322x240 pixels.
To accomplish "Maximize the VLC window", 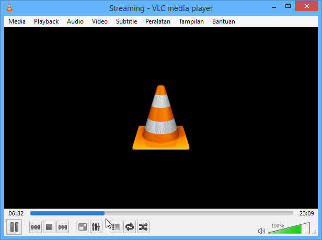I will pos(288,6).
